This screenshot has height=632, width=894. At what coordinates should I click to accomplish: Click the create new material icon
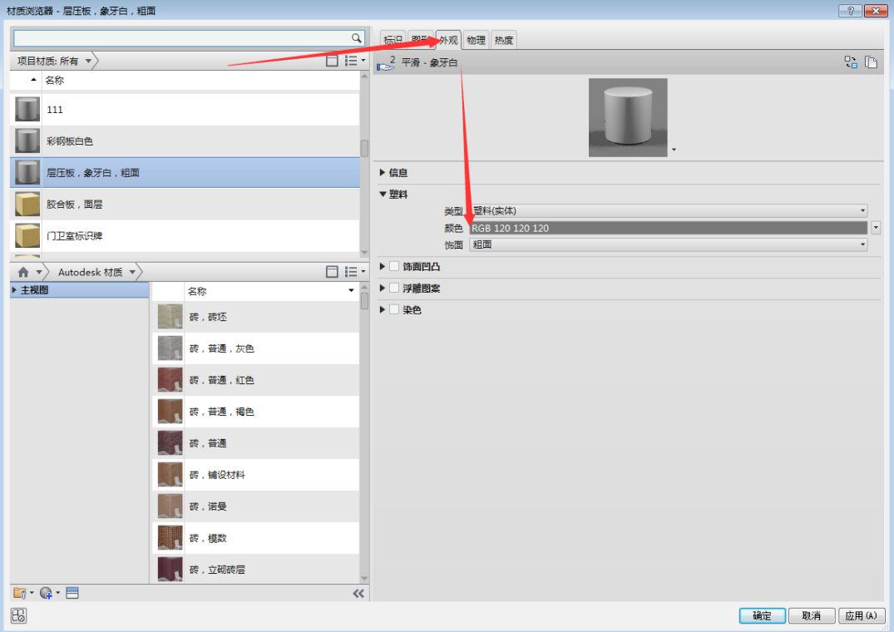click(49, 593)
